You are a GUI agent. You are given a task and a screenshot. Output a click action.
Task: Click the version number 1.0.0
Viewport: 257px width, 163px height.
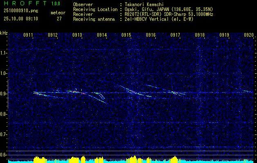click(x=56, y=4)
